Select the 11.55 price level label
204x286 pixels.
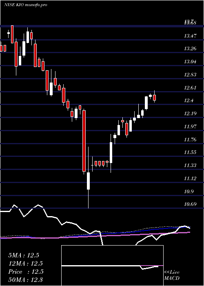[x=190, y=152]
